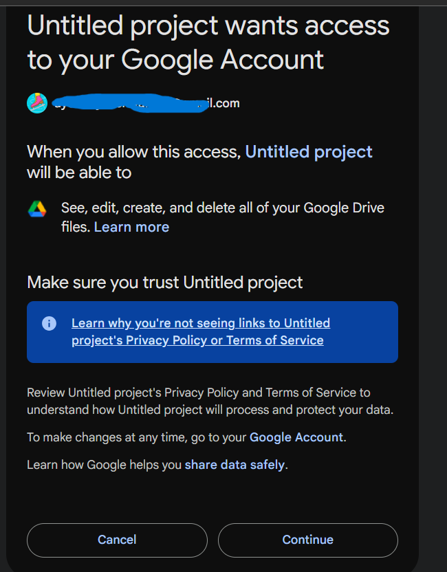This screenshot has height=572, width=447.
Task: Click the Google Drive files permission text
Action: (x=222, y=208)
